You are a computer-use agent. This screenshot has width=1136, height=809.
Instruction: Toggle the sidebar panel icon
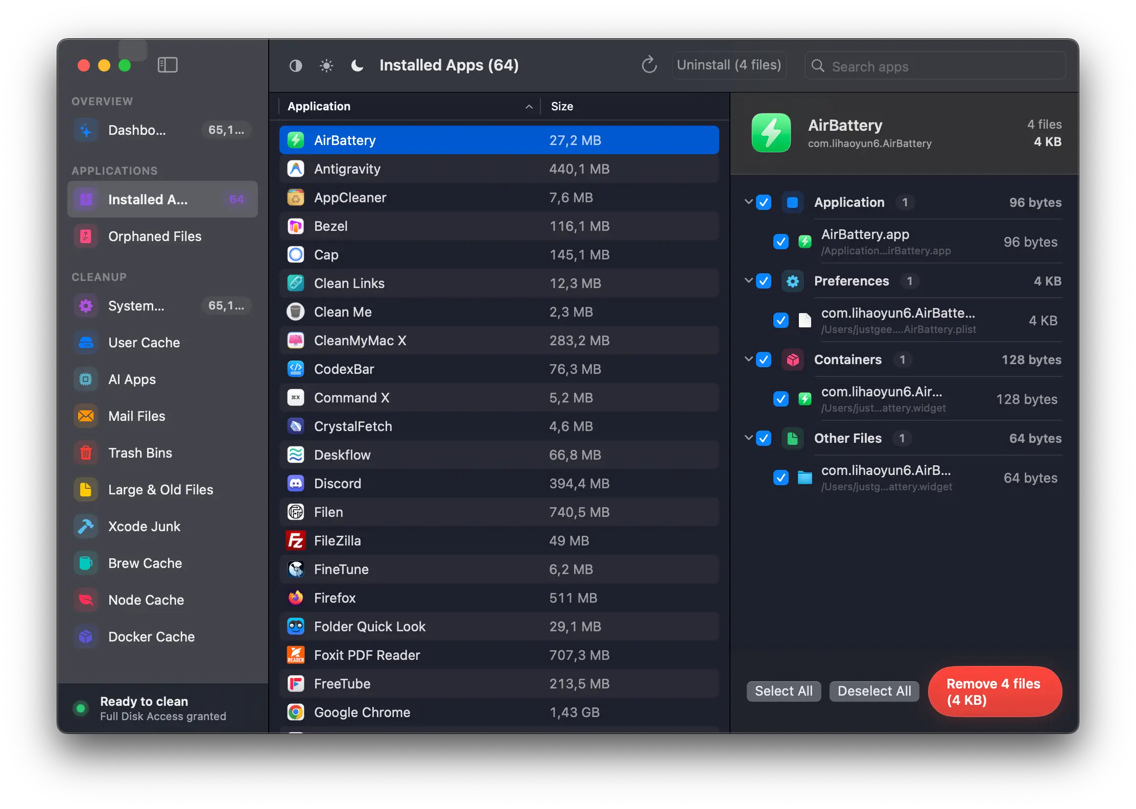click(168, 65)
